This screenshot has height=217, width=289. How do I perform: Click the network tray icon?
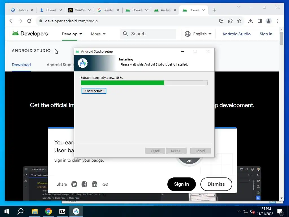tap(246, 211)
